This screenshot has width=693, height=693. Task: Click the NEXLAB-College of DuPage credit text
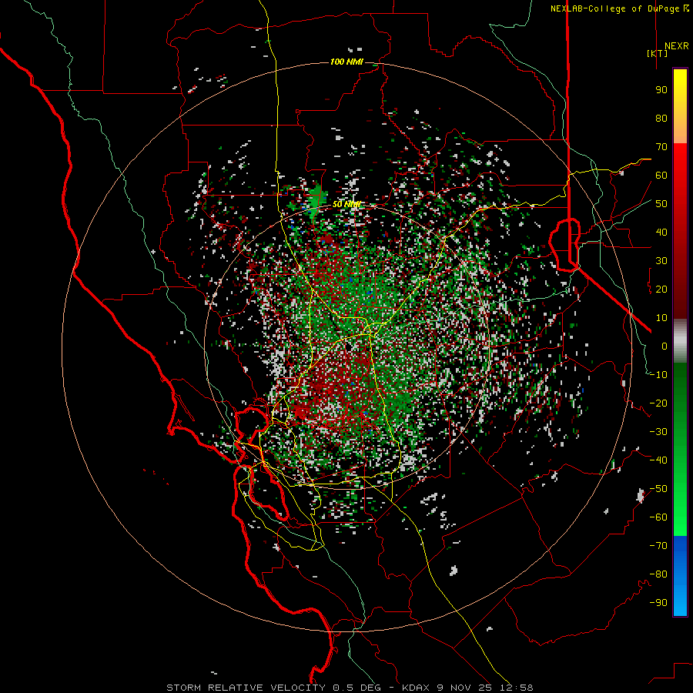pos(619,8)
